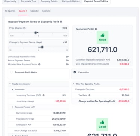Click Inventory change value -105,253.0
Image resolution: width=140 pixels, height=136 pixels.
(60, 101)
